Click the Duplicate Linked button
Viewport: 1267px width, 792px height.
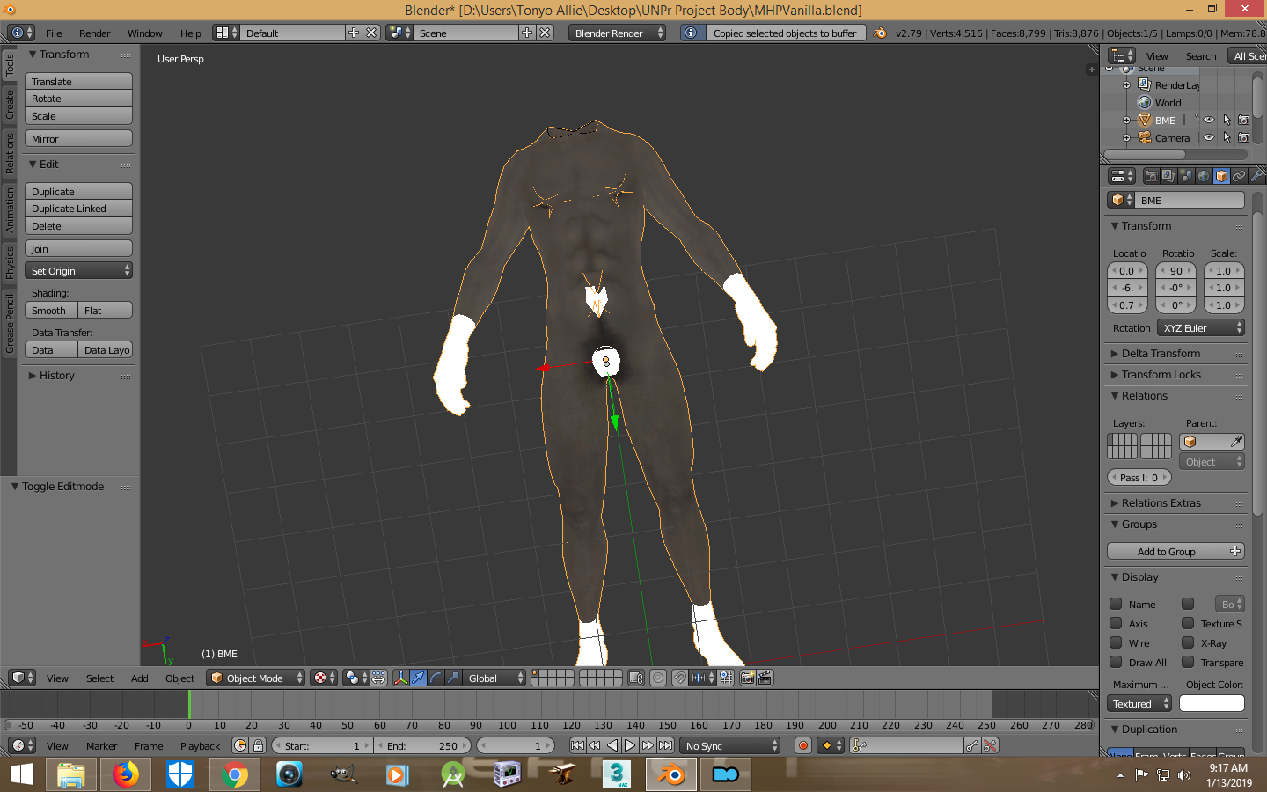point(78,209)
